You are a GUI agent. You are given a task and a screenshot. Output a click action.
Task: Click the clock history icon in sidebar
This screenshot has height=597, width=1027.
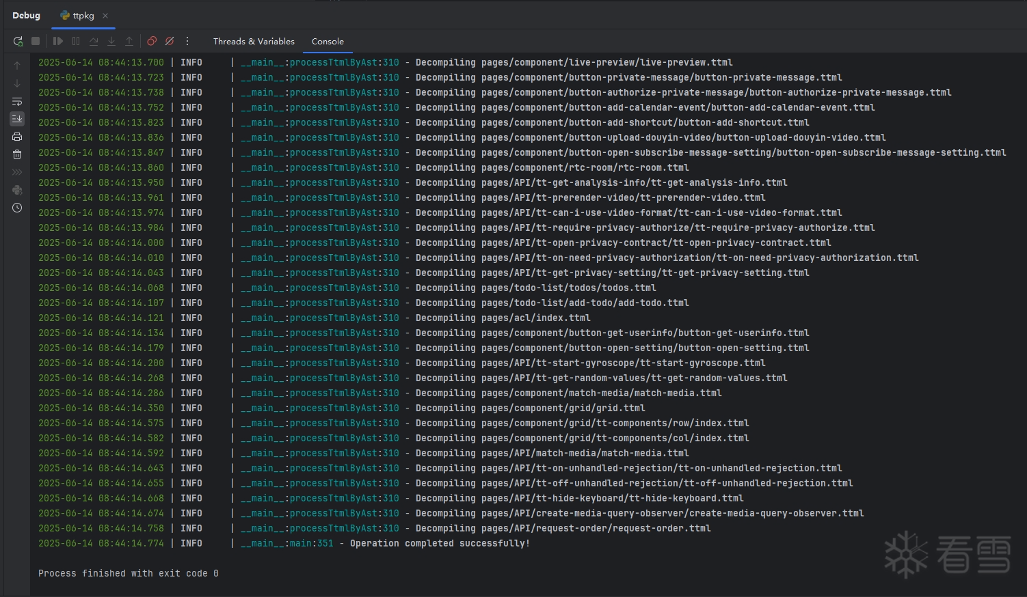[17, 208]
